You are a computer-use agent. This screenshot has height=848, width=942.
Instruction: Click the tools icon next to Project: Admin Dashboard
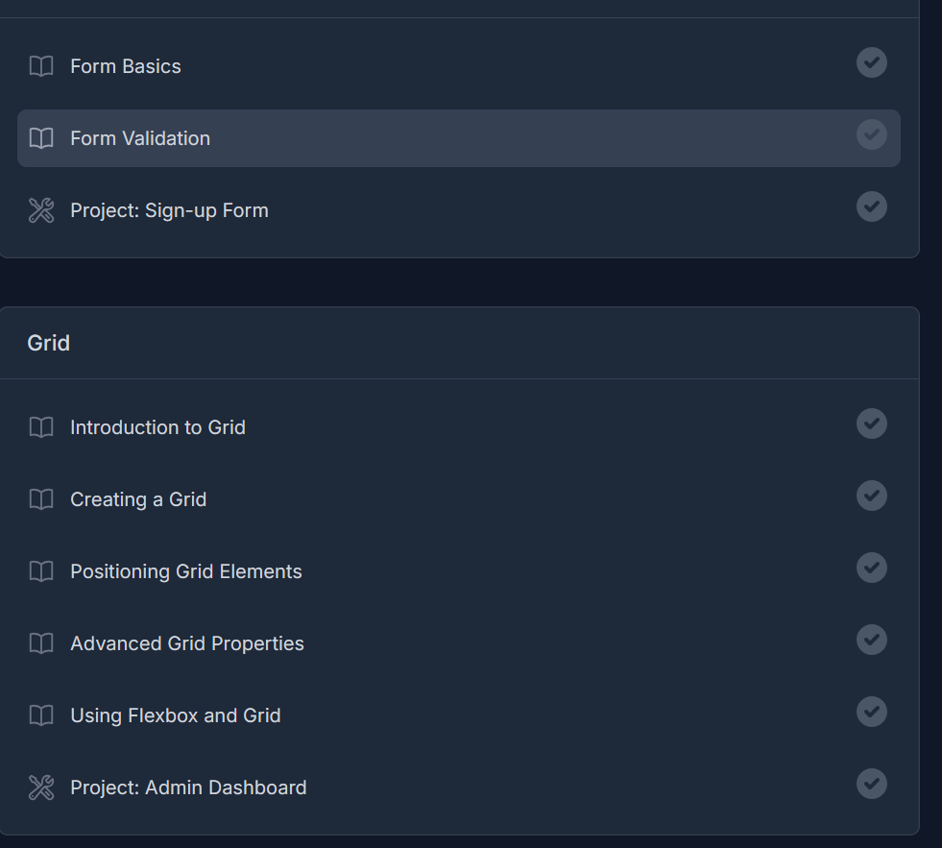coord(41,787)
